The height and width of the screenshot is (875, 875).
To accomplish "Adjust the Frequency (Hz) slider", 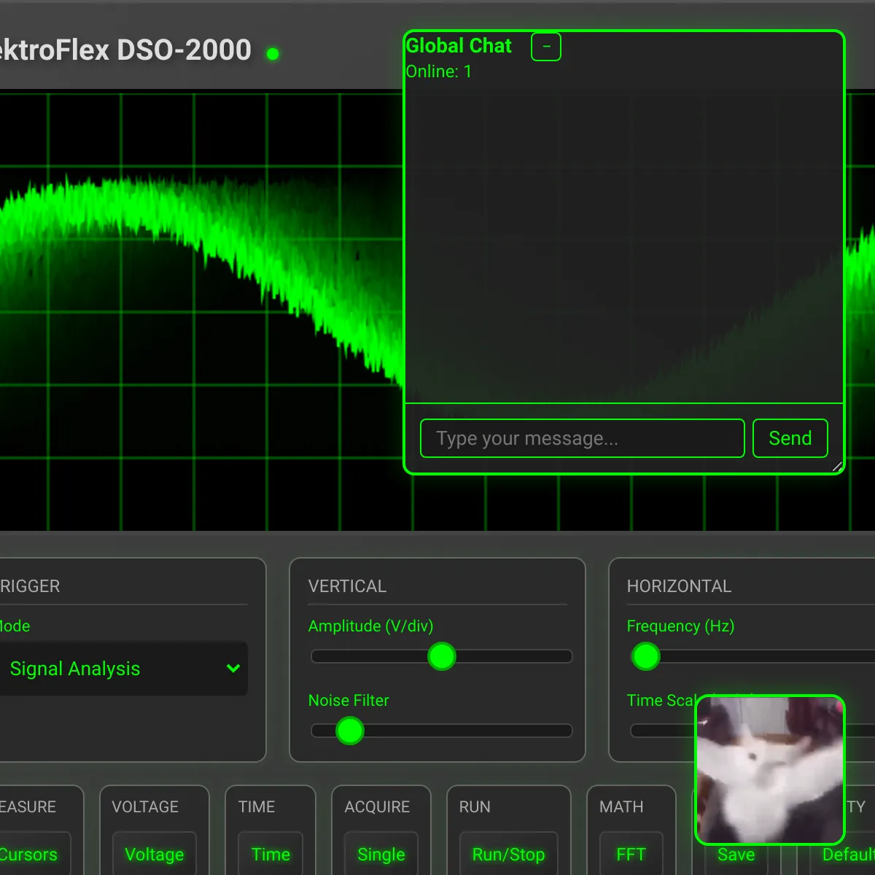I will pyautogui.click(x=751, y=656).
